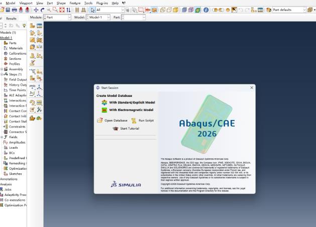
Task: Enable Wireframe render style icon
Action: click(163, 10)
